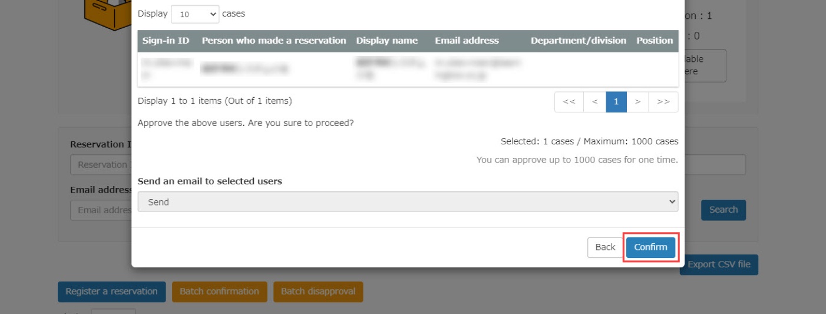Sort by Department/division column
The height and width of the screenshot is (314, 826).
pyautogui.click(x=578, y=41)
